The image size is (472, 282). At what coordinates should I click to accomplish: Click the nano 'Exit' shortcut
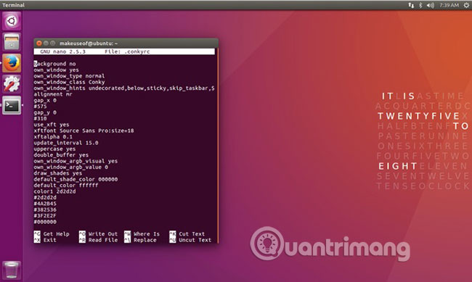46,240
